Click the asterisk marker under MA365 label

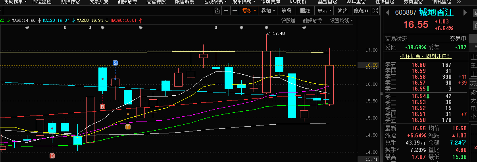pyautogui.click(x=140, y=28)
